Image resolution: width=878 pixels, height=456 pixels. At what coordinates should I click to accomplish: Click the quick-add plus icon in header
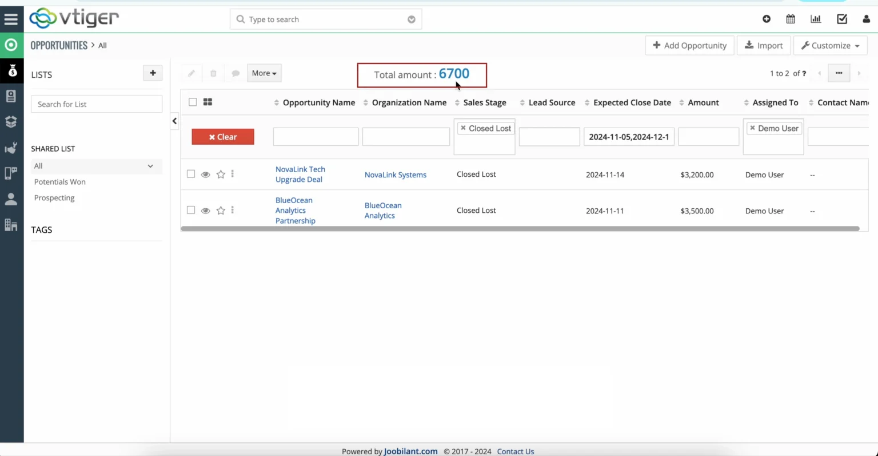pos(767,19)
